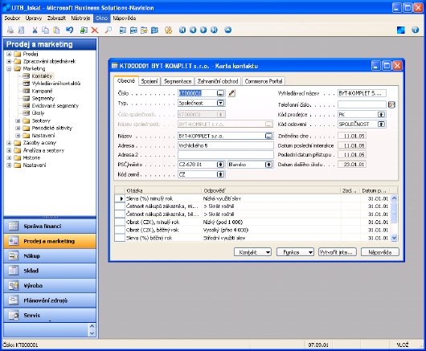Click the Copy icon in the toolbar
The image size is (426, 351).
tap(45, 31)
